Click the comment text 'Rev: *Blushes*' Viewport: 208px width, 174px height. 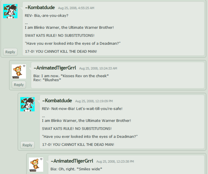pyautogui.click(x=47, y=80)
